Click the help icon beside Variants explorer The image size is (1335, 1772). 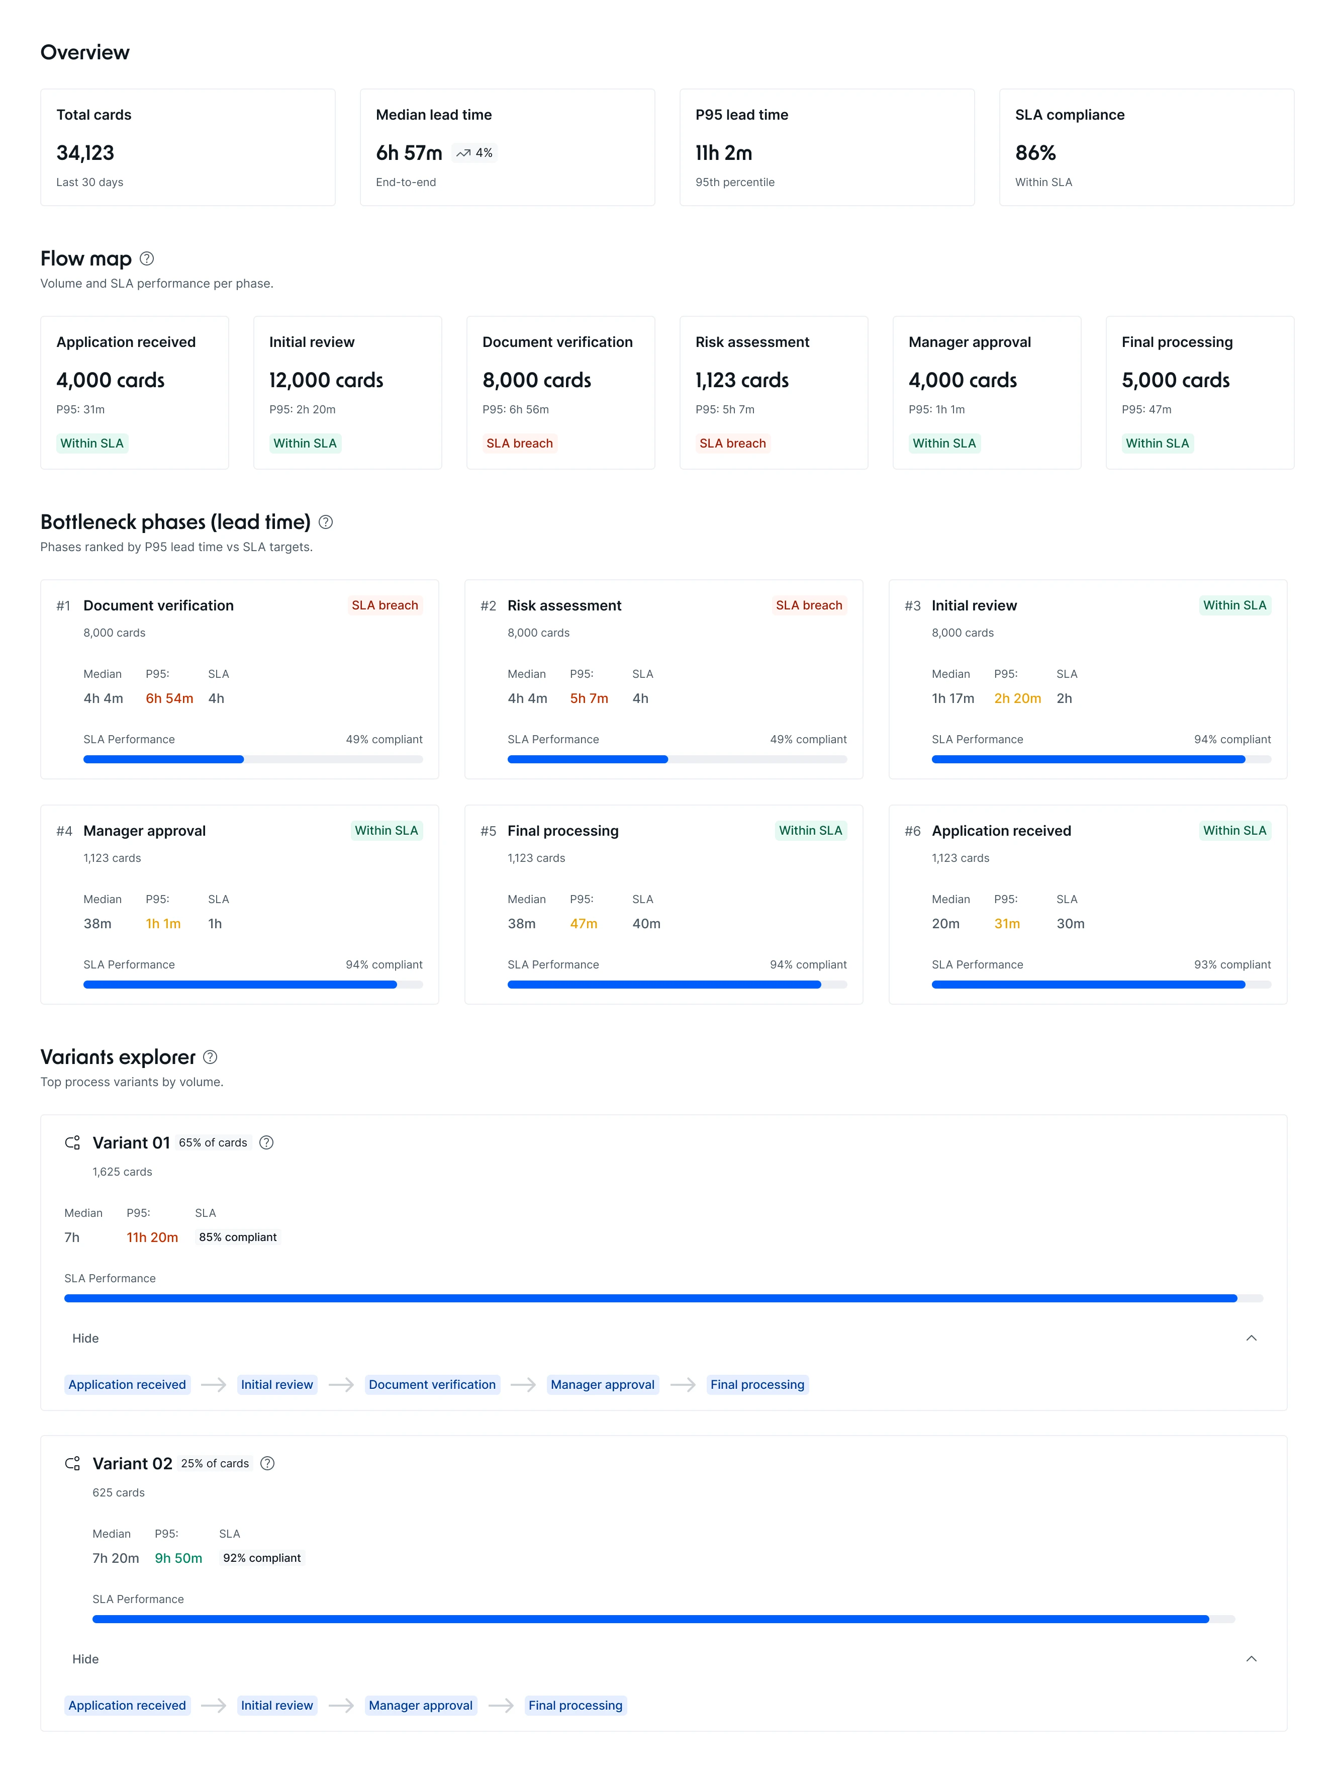(x=210, y=1057)
